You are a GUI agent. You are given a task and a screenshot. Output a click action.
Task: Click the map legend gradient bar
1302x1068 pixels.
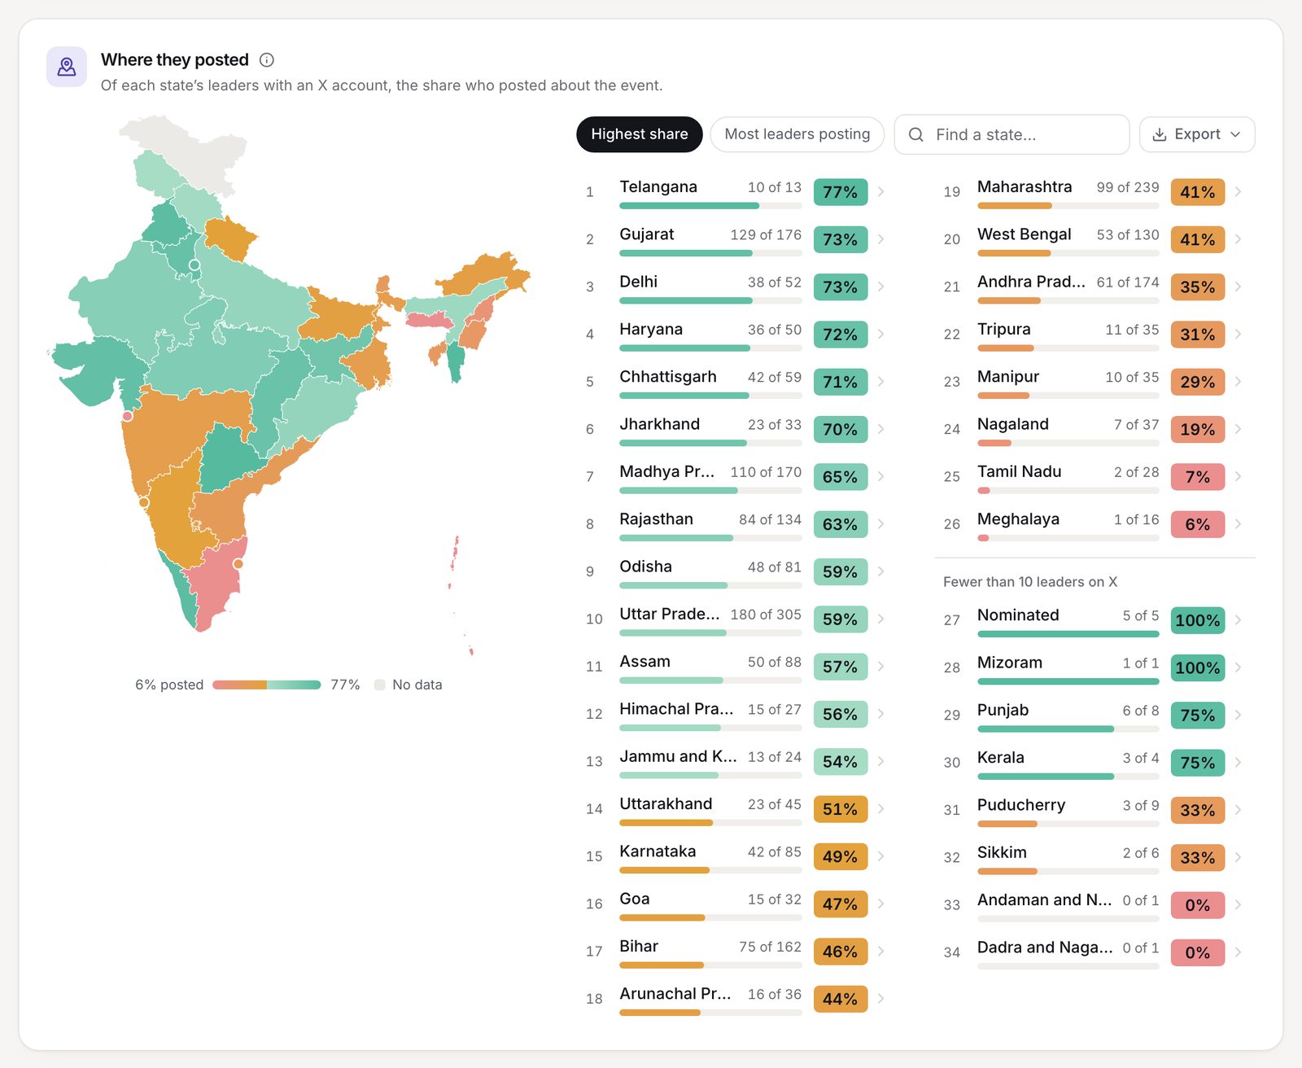267,685
